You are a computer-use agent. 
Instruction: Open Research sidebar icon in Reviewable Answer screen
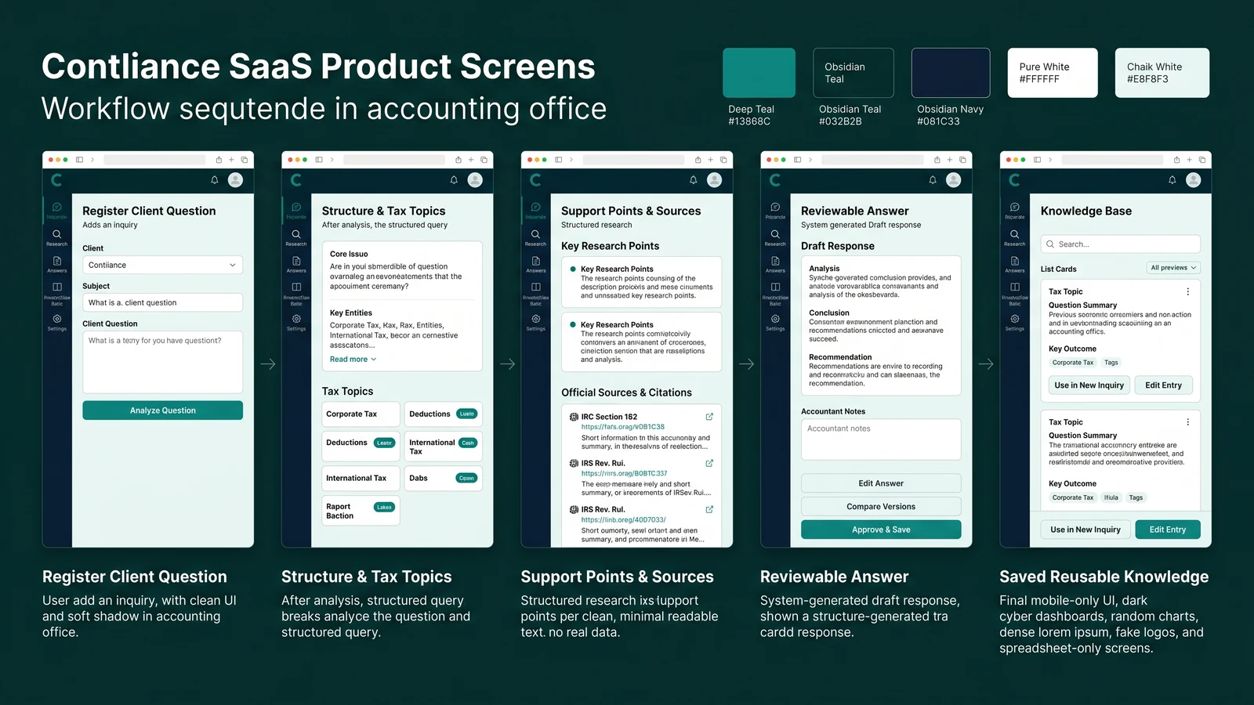pos(775,238)
